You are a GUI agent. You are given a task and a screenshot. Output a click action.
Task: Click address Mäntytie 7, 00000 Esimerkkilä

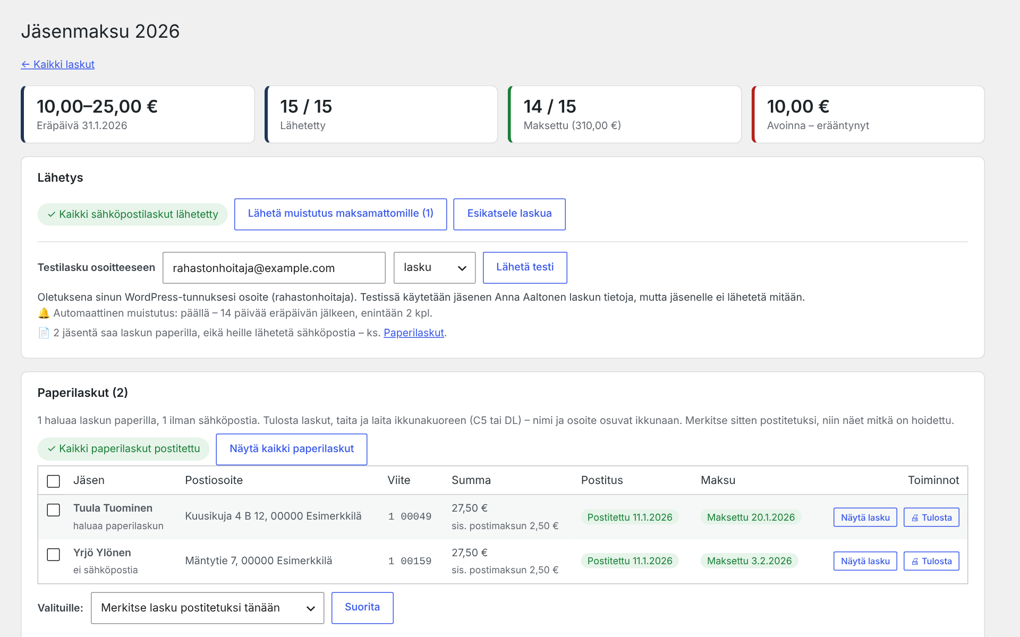pos(259,560)
